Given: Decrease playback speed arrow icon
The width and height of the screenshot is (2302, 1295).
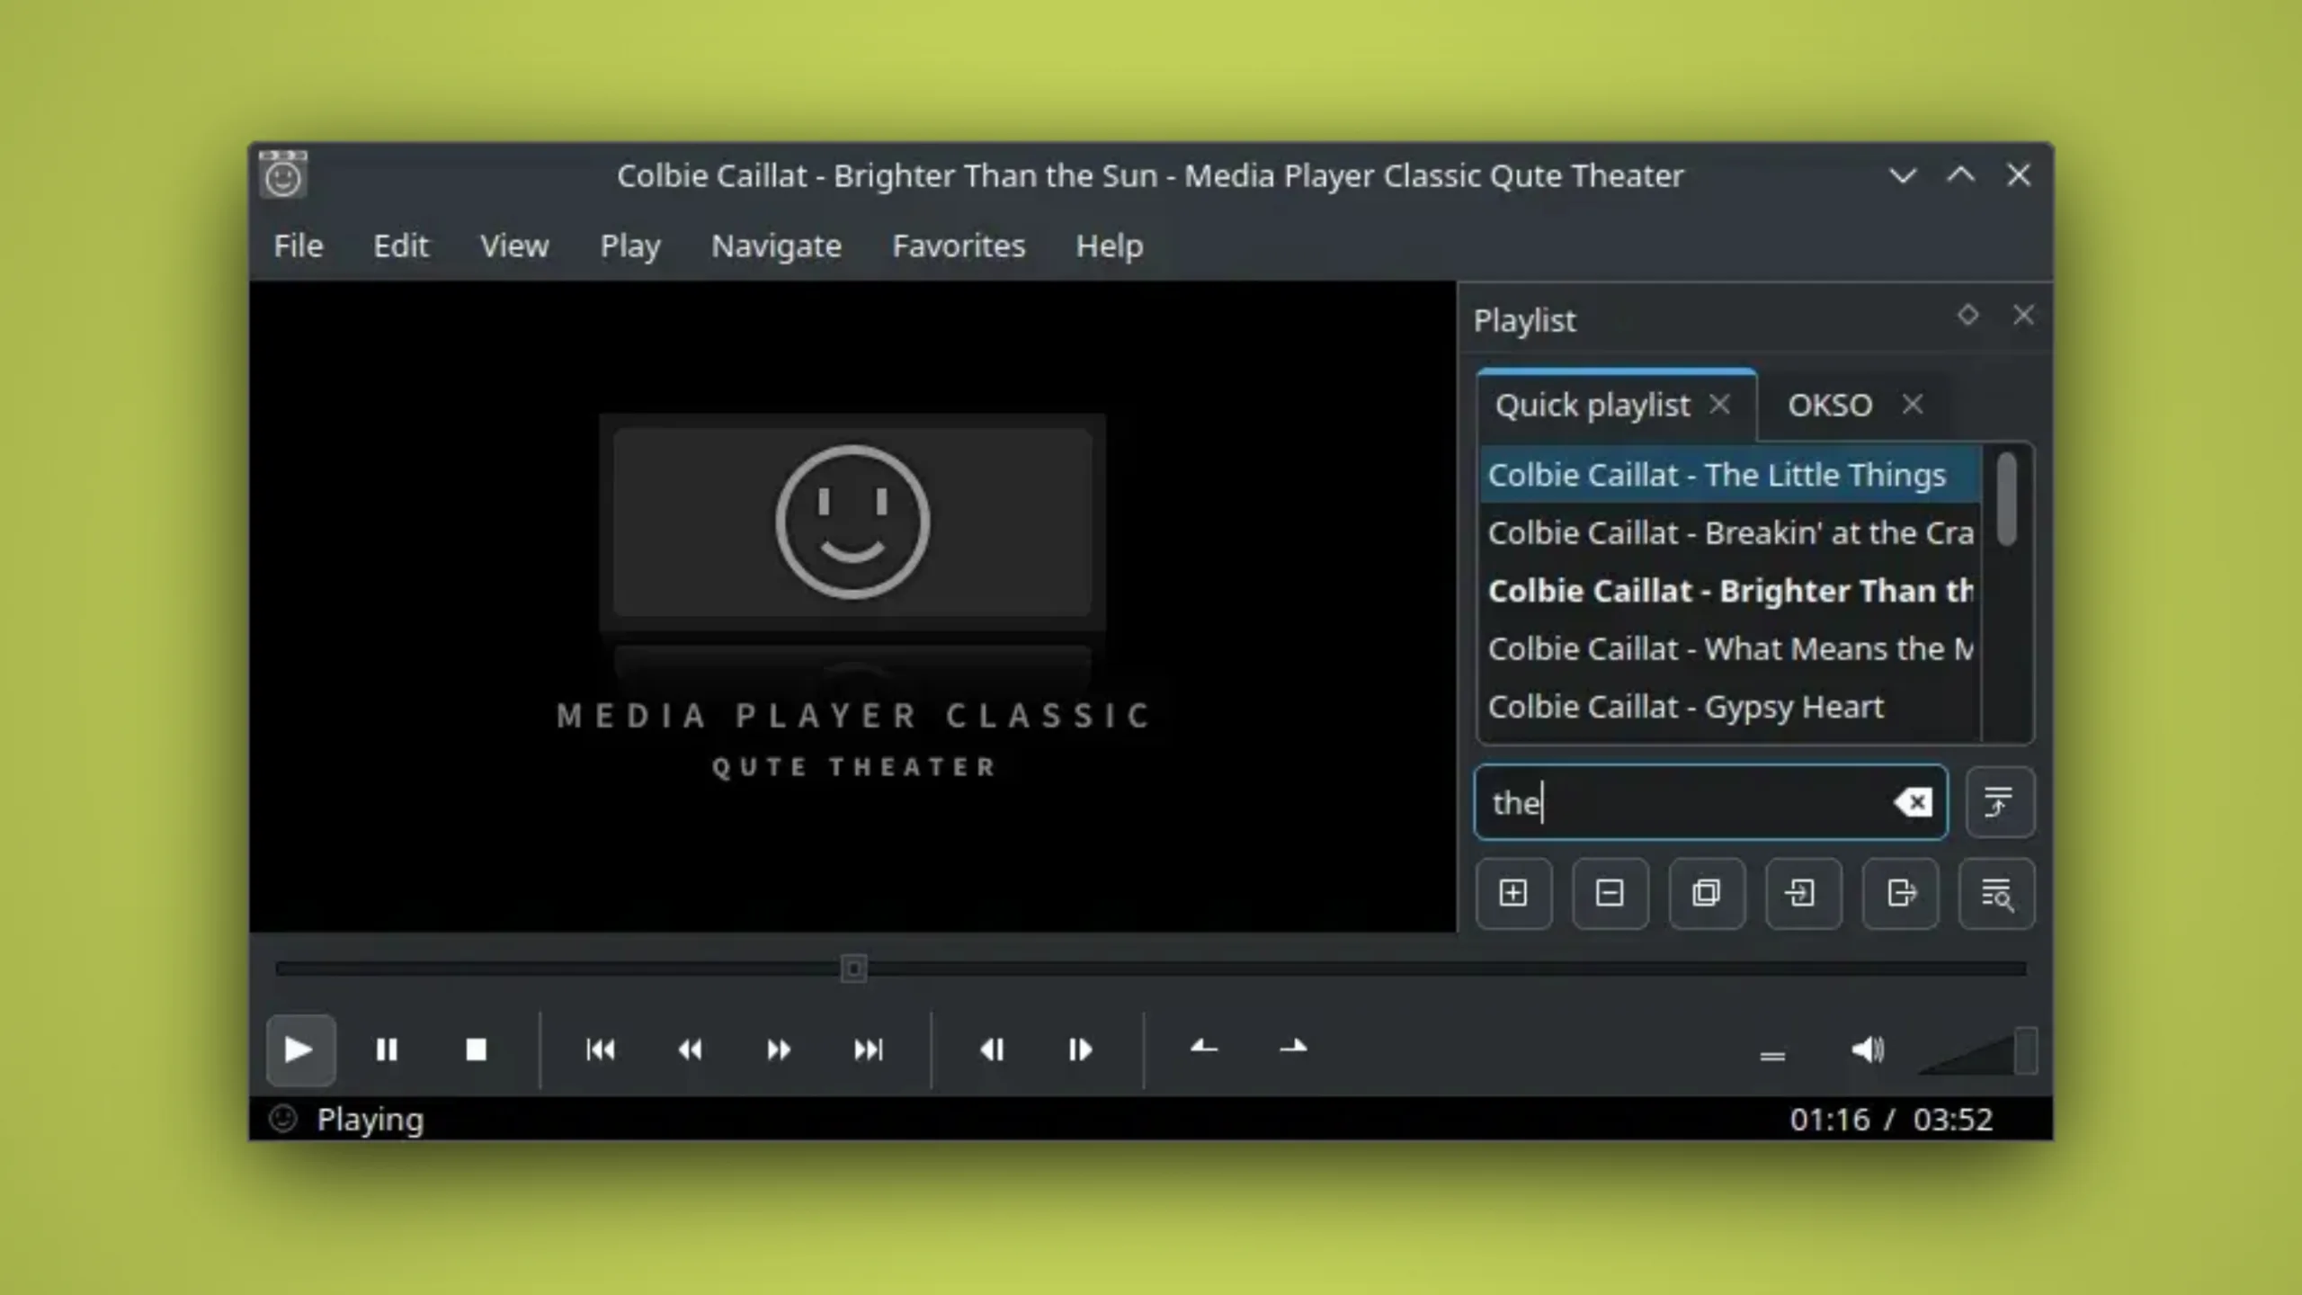Looking at the screenshot, I should pos(1204,1048).
